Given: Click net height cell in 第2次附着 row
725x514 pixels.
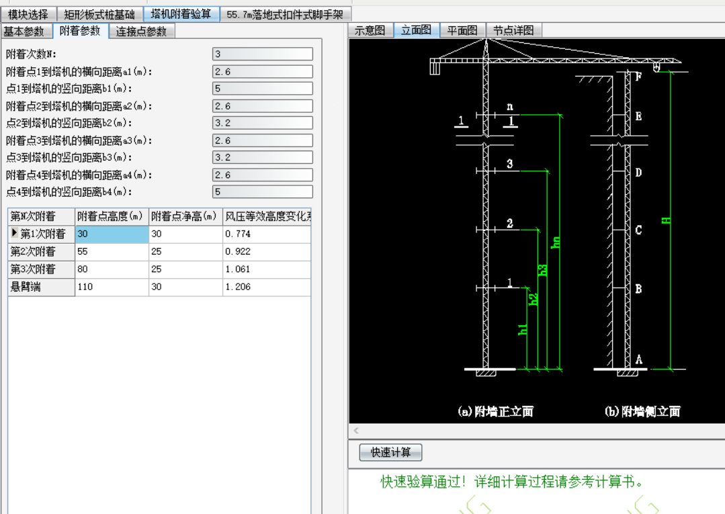Looking at the screenshot, I should [186, 251].
